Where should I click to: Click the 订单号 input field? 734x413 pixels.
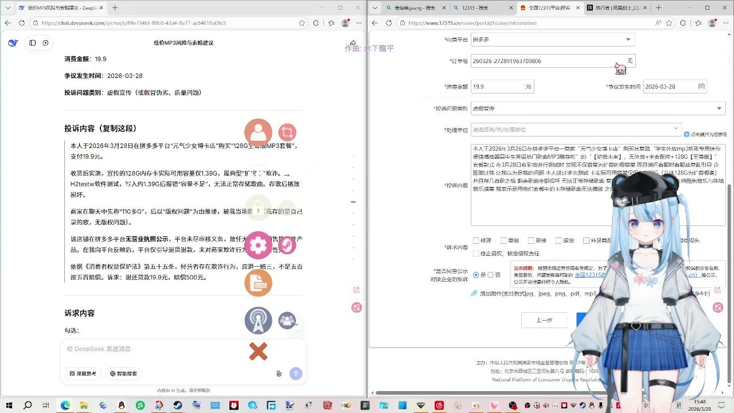click(x=553, y=61)
